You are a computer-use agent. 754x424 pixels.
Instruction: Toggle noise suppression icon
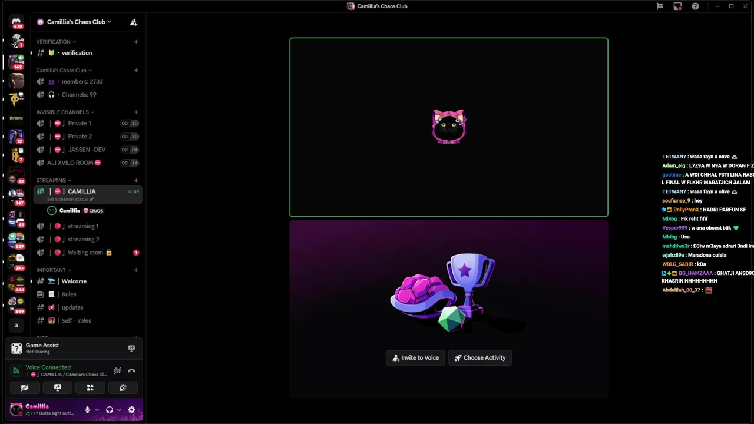[x=118, y=370]
